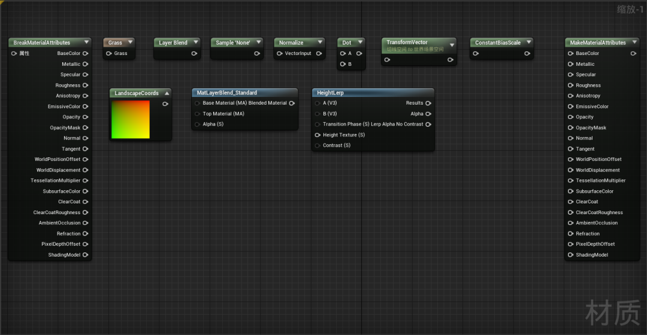Click the 属性 input pin on BreakMaterialAttributes
The image size is (647, 335).
14,53
